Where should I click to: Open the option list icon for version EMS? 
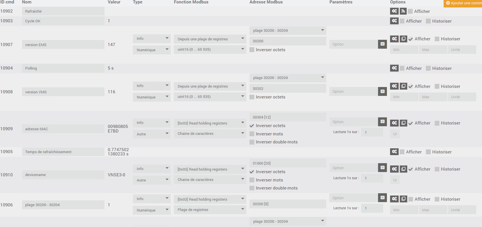382,44
